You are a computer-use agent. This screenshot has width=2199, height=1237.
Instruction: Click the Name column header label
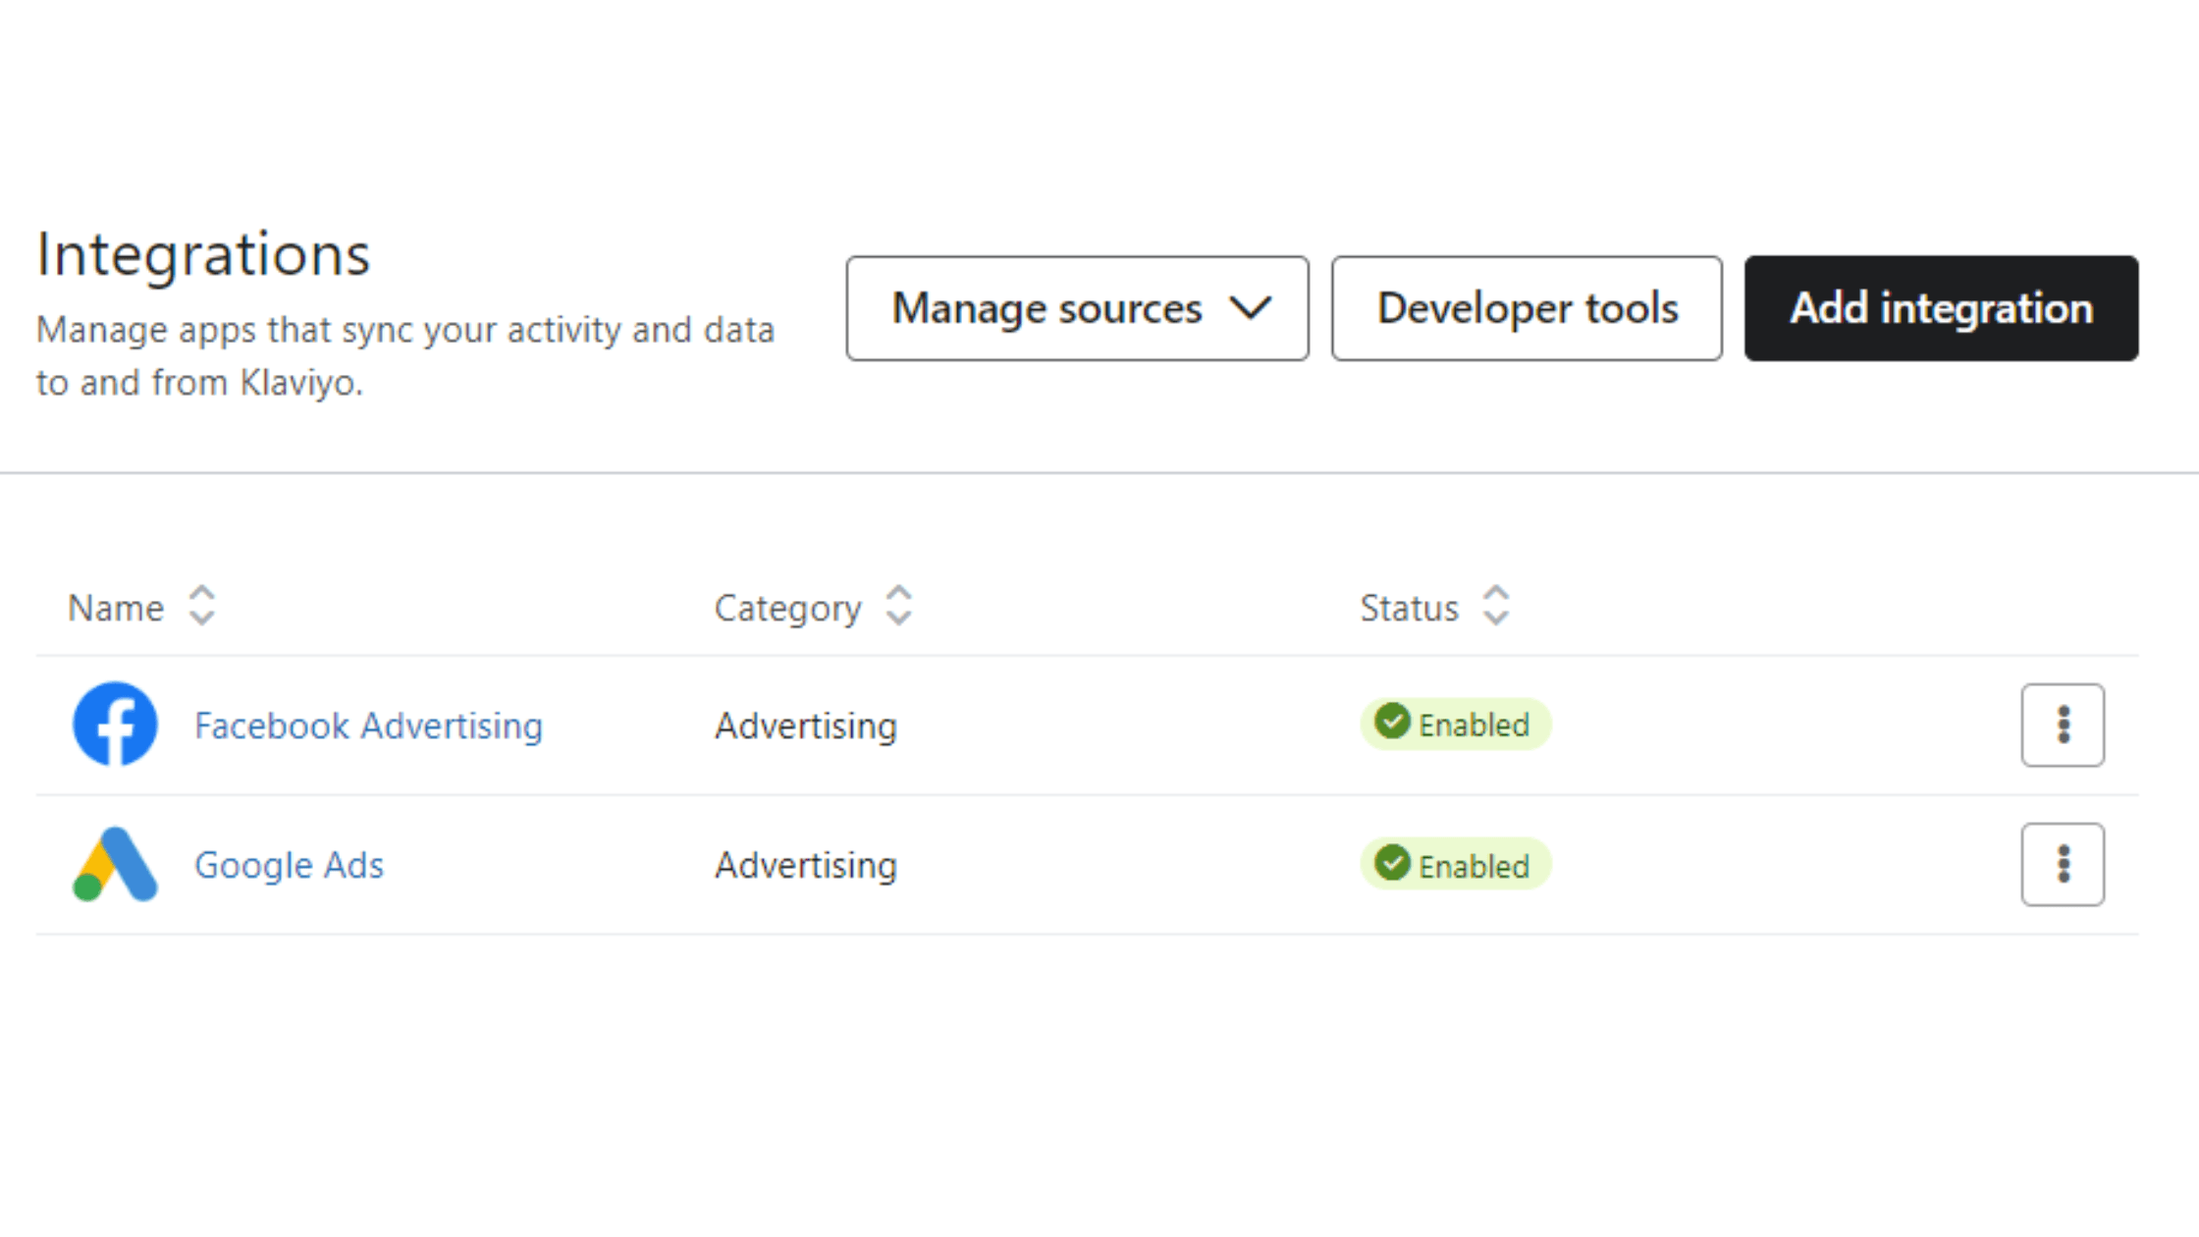[116, 608]
